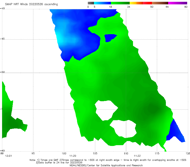Click the longitude label '115'
The height and width of the screenshot is (167, 190).
tap(157, 154)
